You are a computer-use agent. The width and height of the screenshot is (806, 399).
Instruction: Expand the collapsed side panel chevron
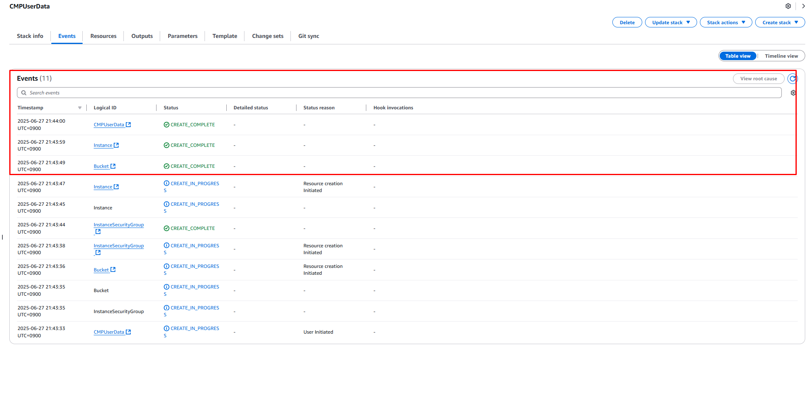pyautogui.click(x=803, y=6)
